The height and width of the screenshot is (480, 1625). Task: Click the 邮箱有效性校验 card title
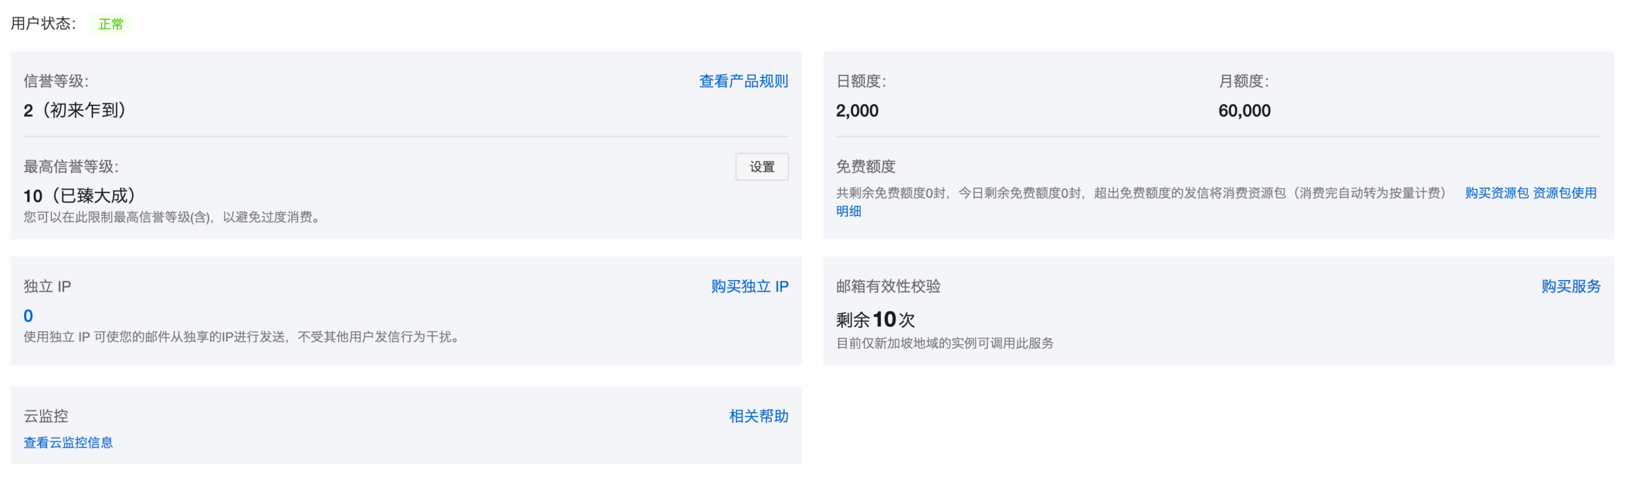pyautogui.click(x=889, y=286)
